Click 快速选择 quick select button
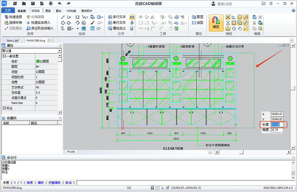This screenshot has width=297, height=192. point(13,17)
